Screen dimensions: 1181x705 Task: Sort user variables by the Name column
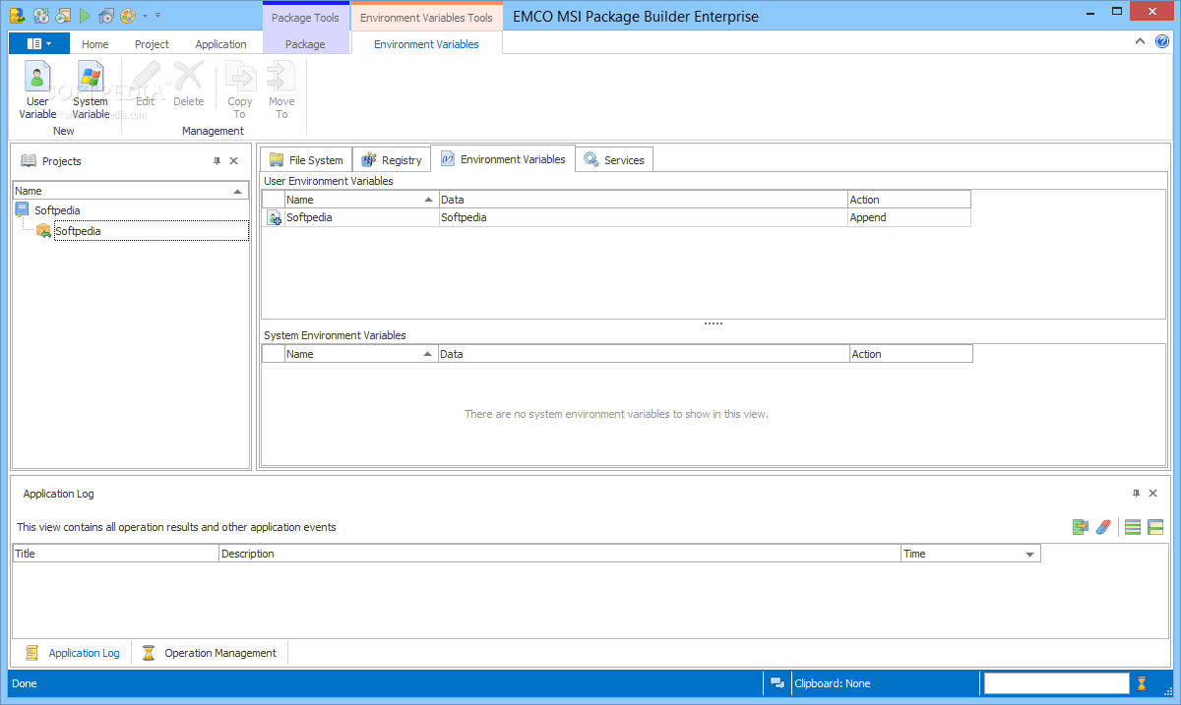coord(361,200)
